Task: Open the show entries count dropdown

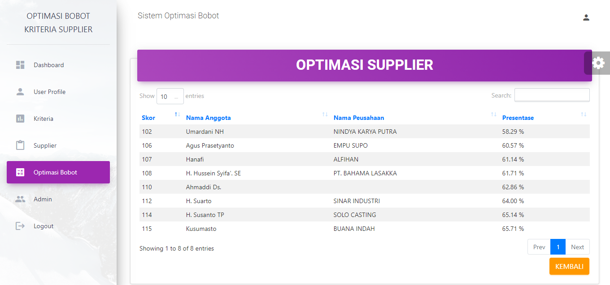Action: [170, 96]
